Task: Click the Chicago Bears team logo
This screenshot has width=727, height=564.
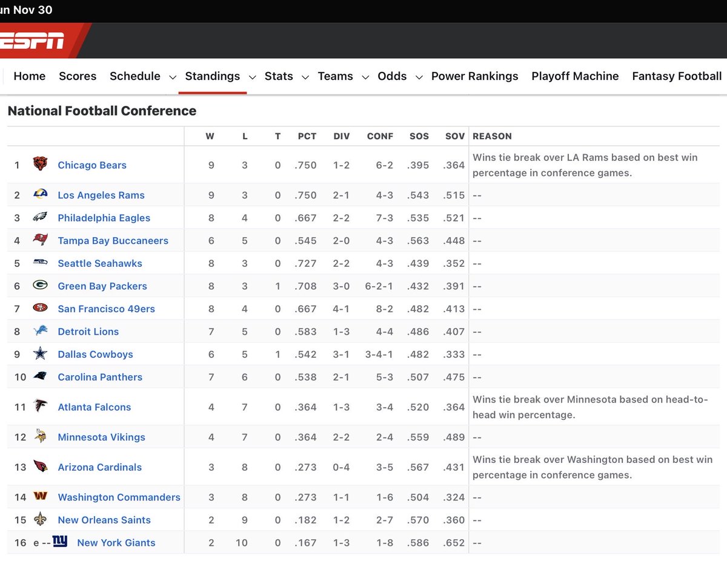Action: click(x=40, y=165)
